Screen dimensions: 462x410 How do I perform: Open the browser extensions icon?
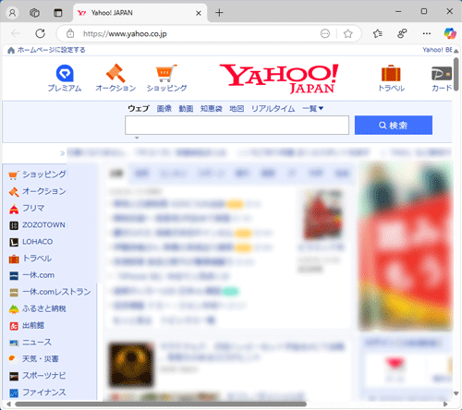402,33
